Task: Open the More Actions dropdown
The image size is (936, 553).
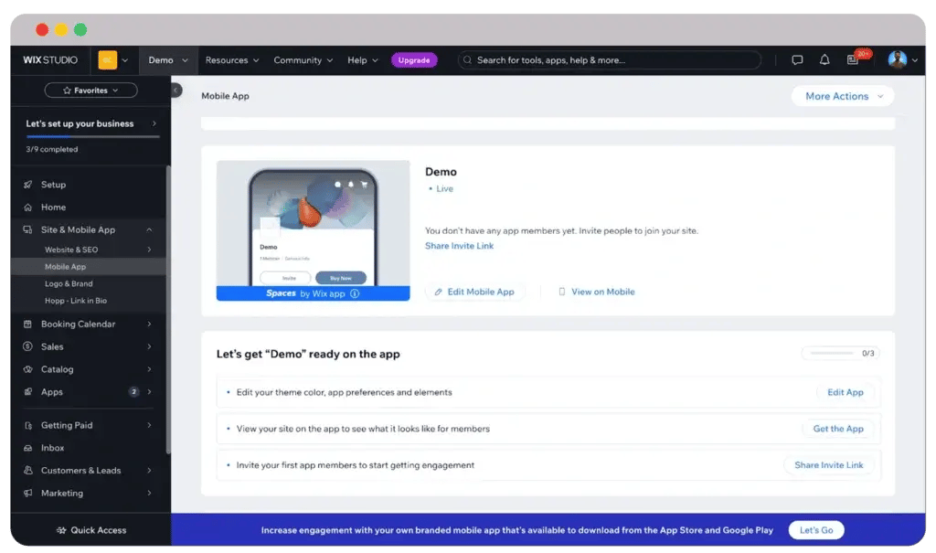Action: click(x=843, y=96)
